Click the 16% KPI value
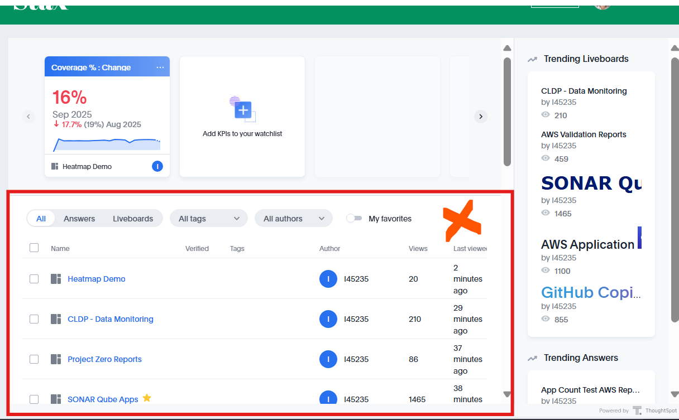The width and height of the screenshot is (679, 420). tap(69, 98)
